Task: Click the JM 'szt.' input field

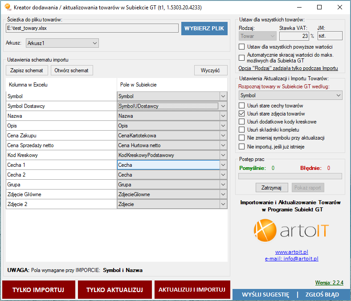Action: 330,36
